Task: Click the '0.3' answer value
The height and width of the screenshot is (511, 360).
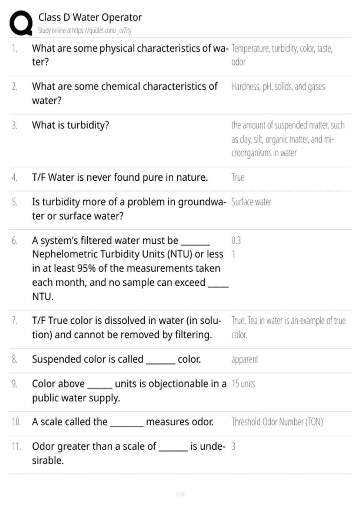Action: click(236, 240)
